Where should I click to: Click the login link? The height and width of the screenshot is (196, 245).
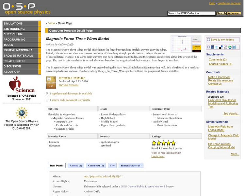[x=212, y=3]
